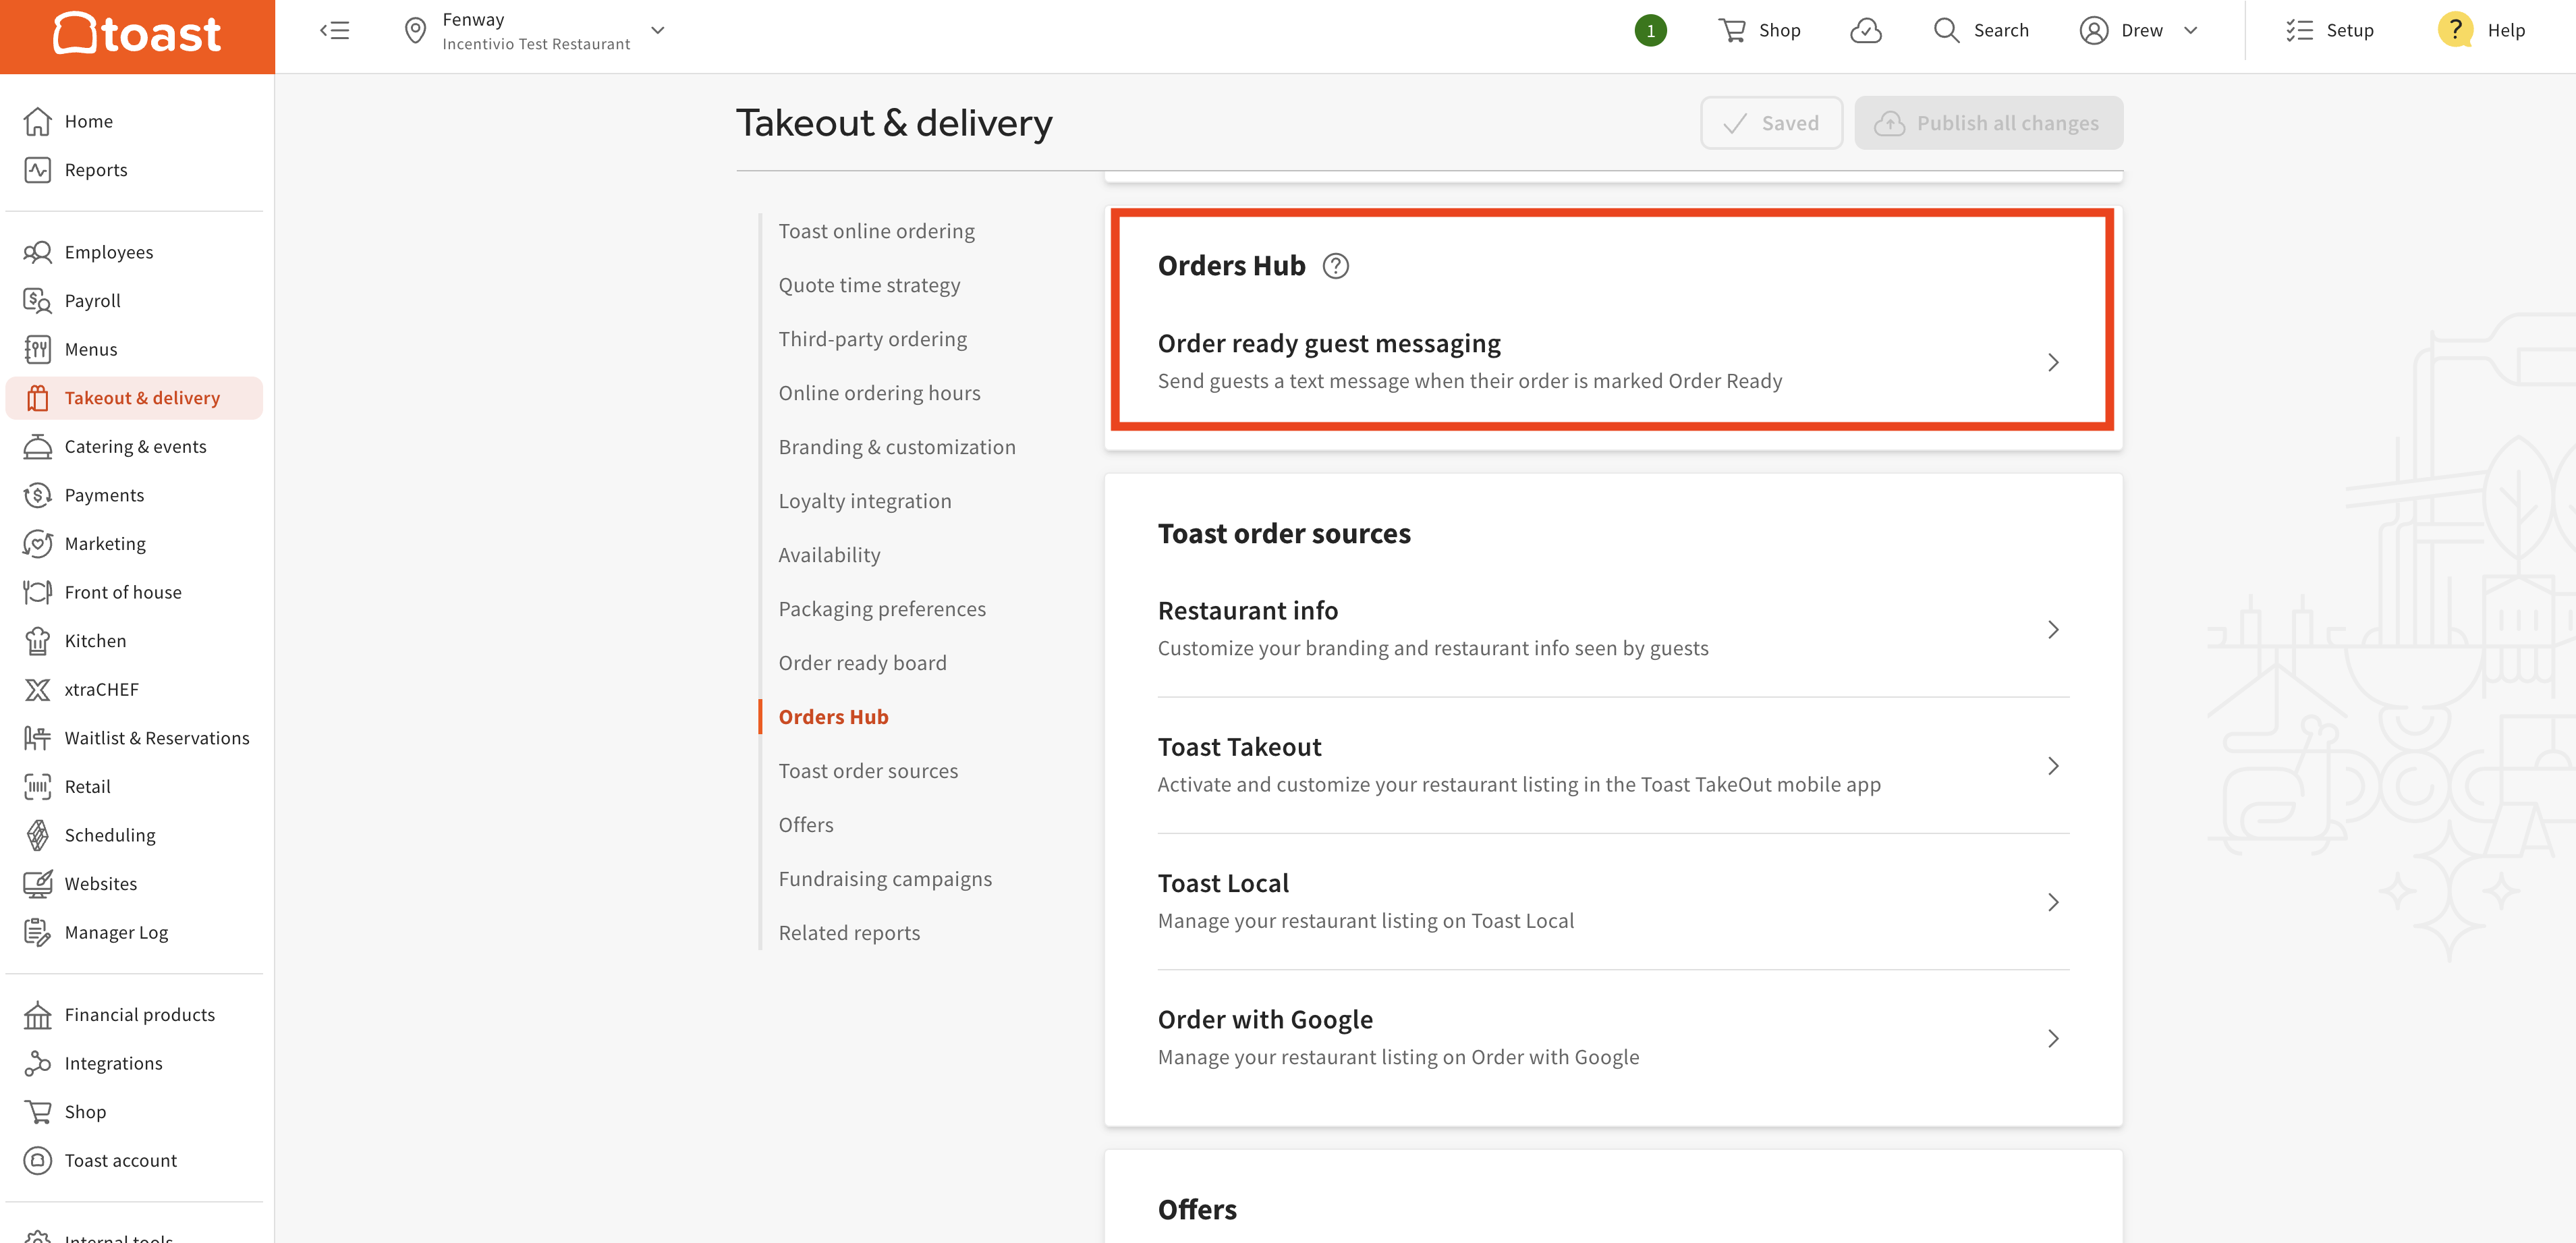Click the Restaurant info title text
The height and width of the screenshot is (1243, 2576).
[x=1247, y=611]
